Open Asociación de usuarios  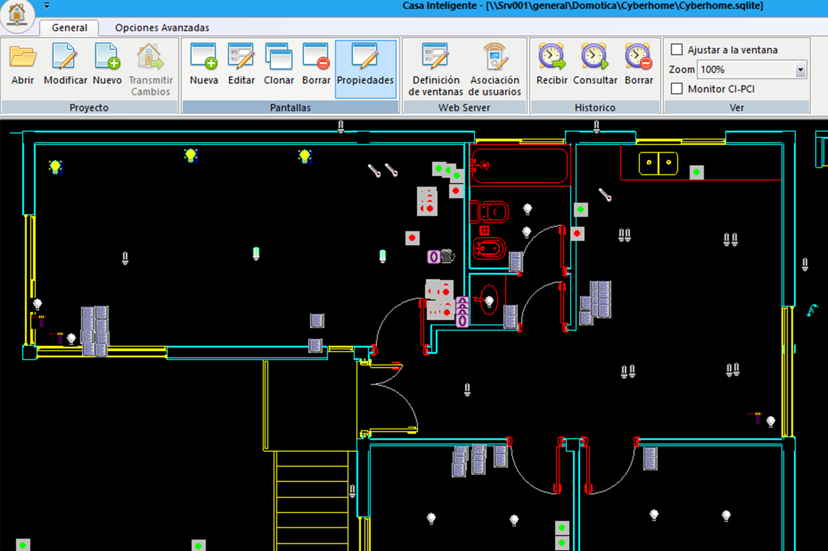[494, 57]
